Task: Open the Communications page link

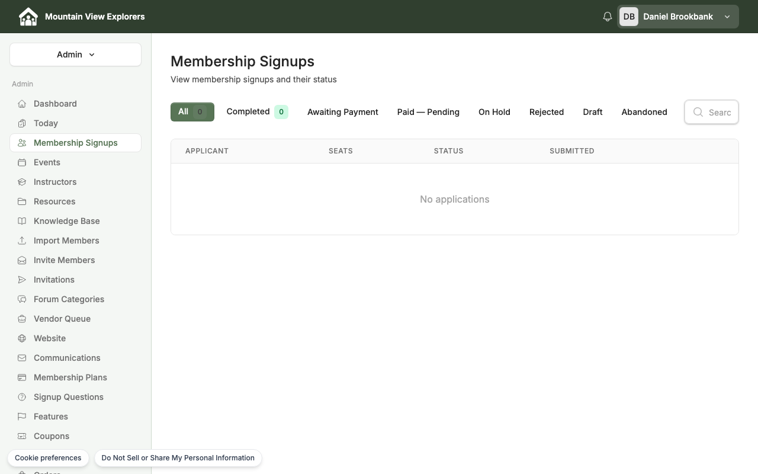Action: tap(75, 358)
